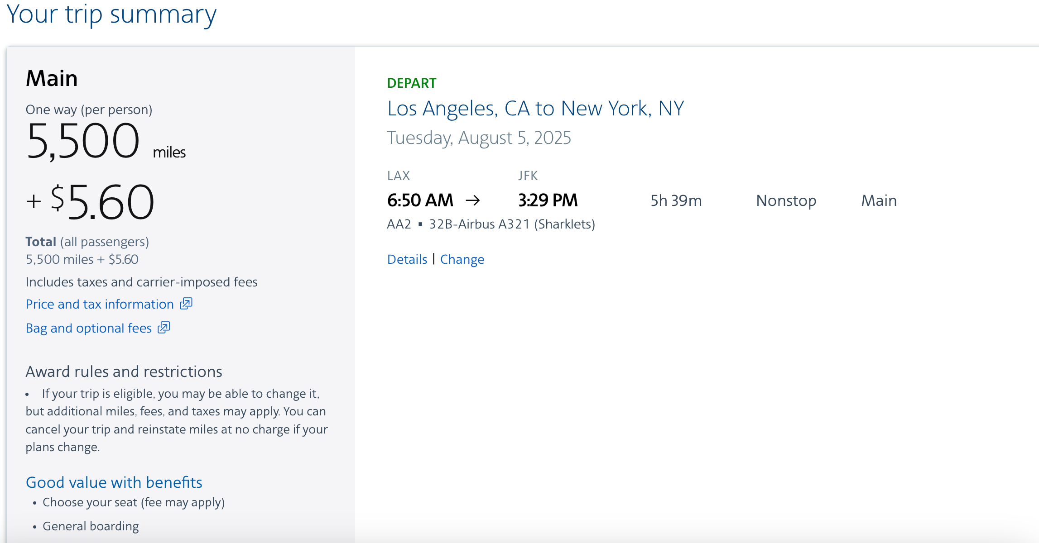Screen dimensions: 1039x543
Task: Click the 6:50 AM departure time
Action: pos(420,200)
